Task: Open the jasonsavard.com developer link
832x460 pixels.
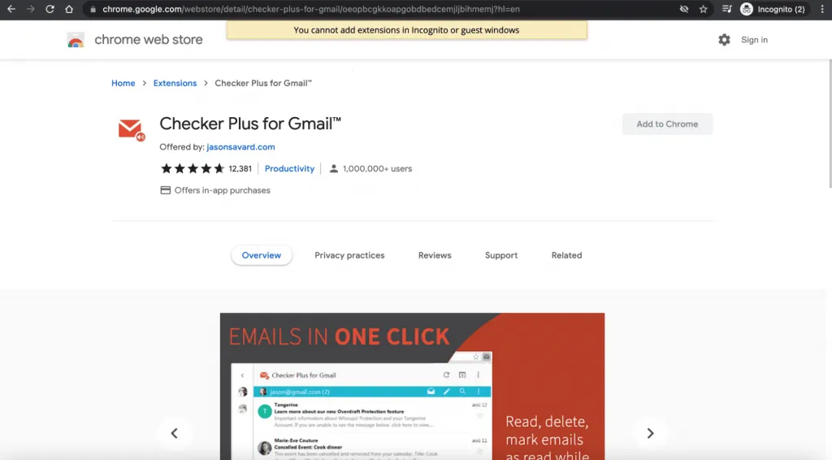Action: tap(240, 147)
